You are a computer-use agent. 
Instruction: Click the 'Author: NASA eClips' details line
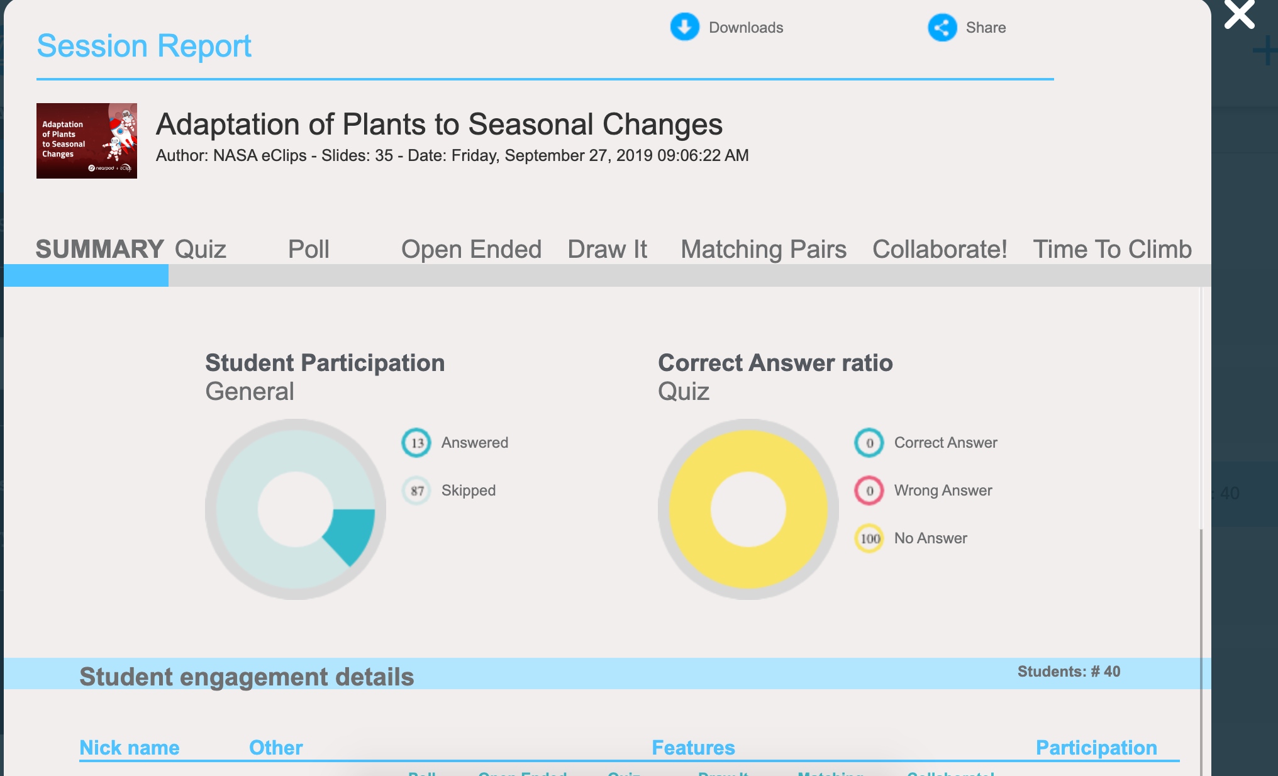pyautogui.click(x=452, y=155)
